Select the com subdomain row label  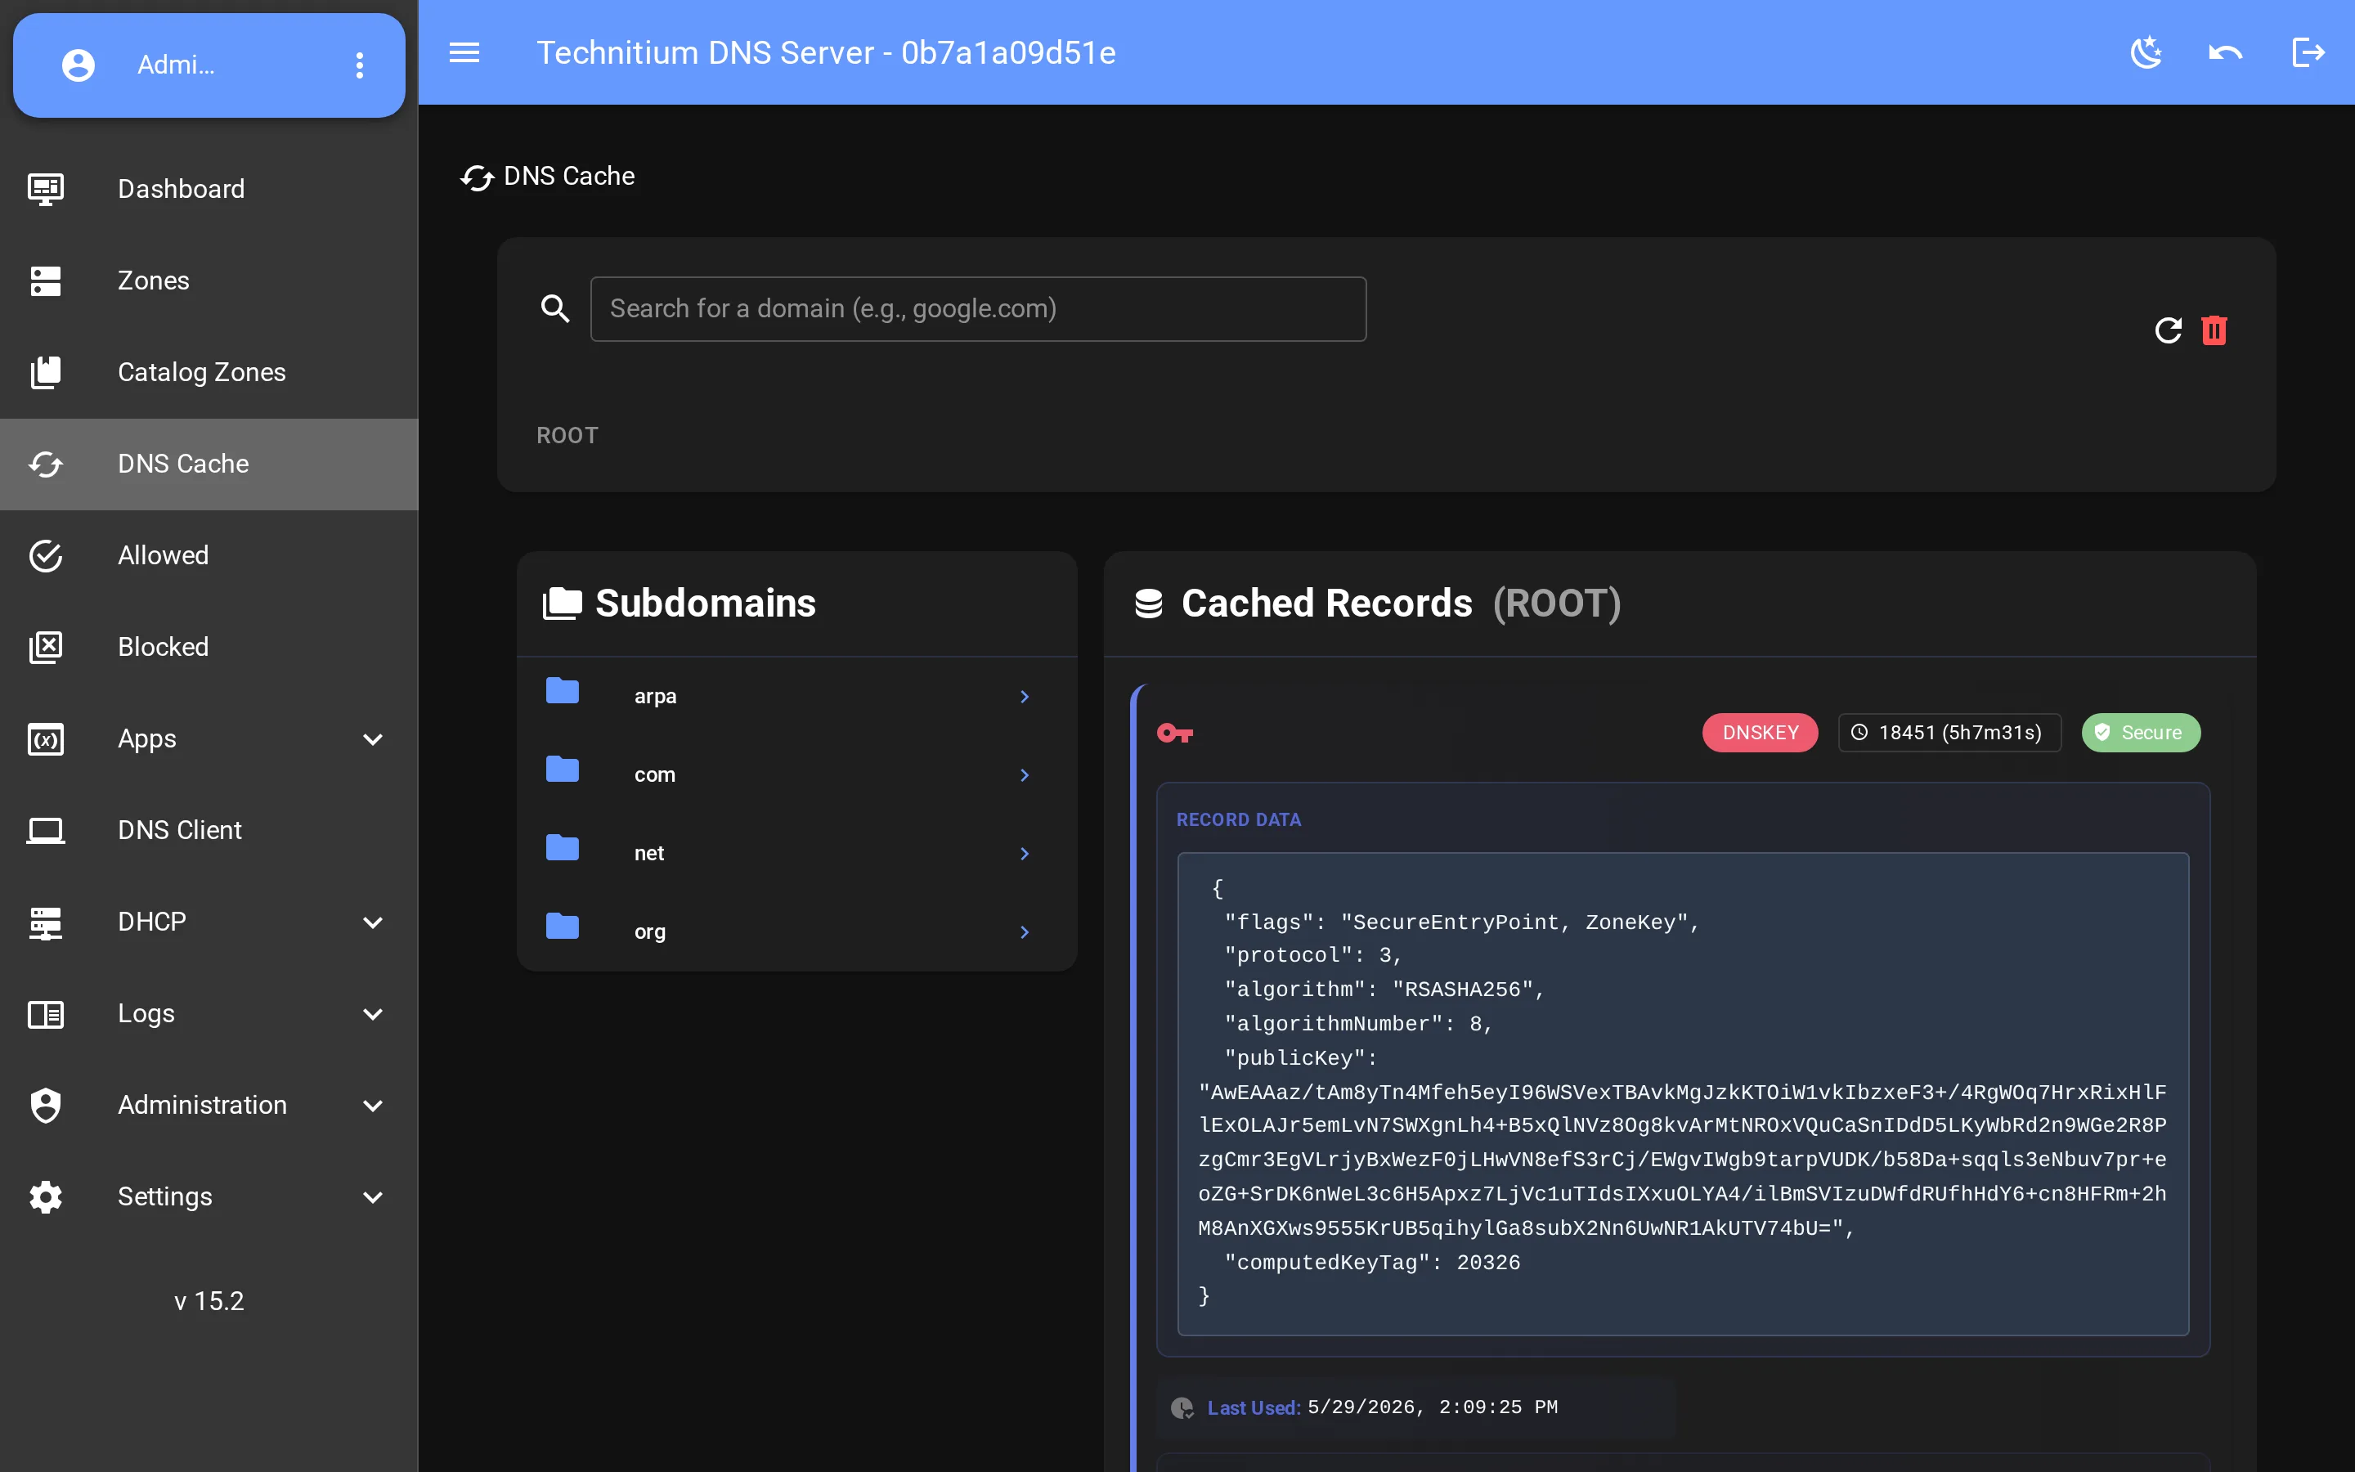coord(654,775)
